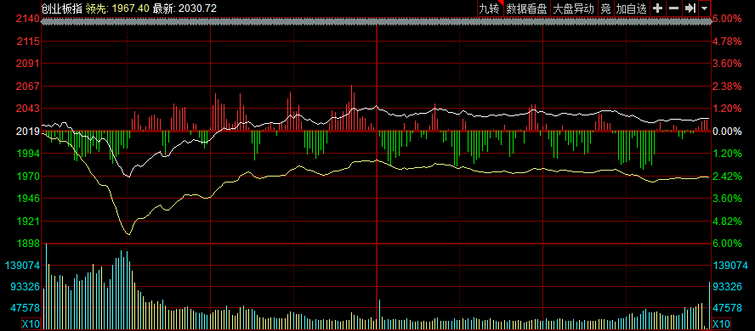Toggle the 九转 indicator button
The width and height of the screenshot is (755, 331).
coord(490,8)
